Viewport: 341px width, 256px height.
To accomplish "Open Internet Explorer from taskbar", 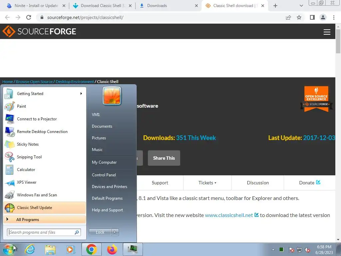I will tap(30, 249).
